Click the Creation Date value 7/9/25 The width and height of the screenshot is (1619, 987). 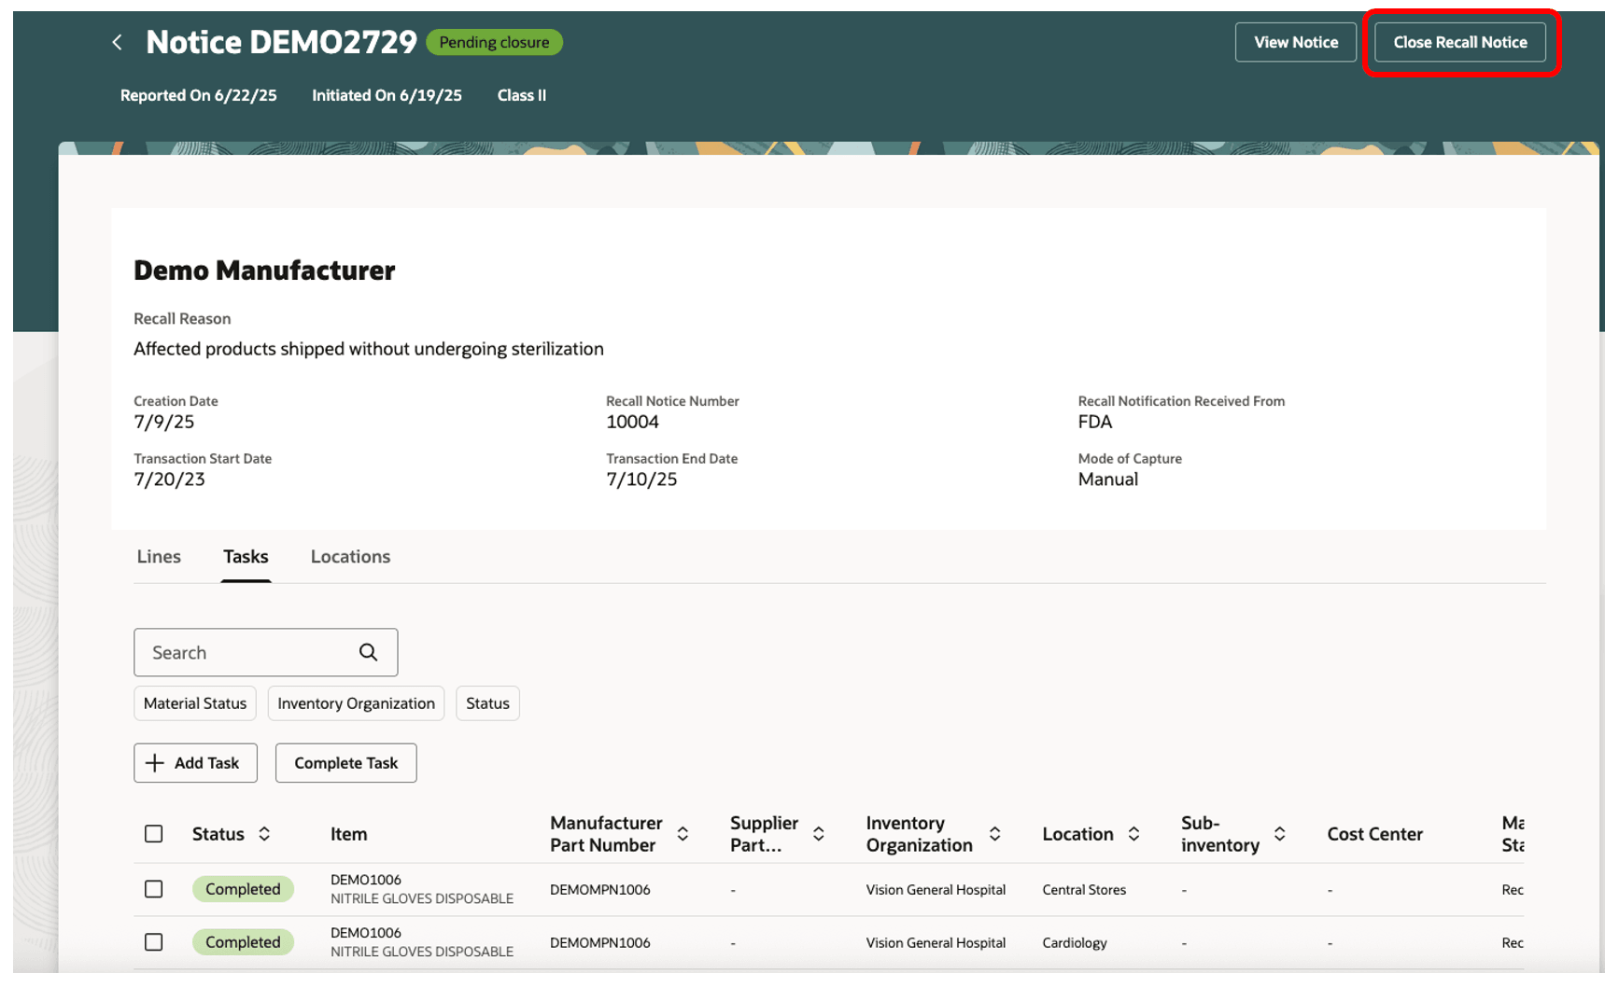point(164,422)
